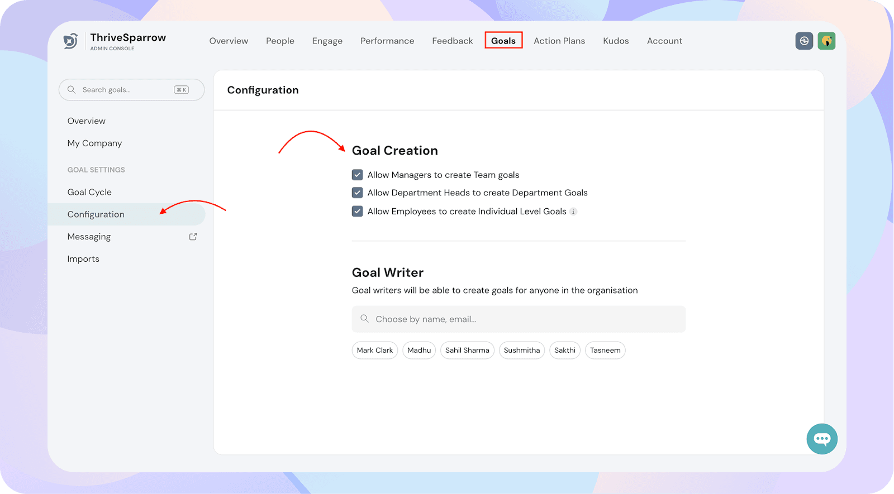Select the Sushmitha goal writer chip
Image resolution: width=894 pixels, height=494 pixels.
click(x=522, y=351)
